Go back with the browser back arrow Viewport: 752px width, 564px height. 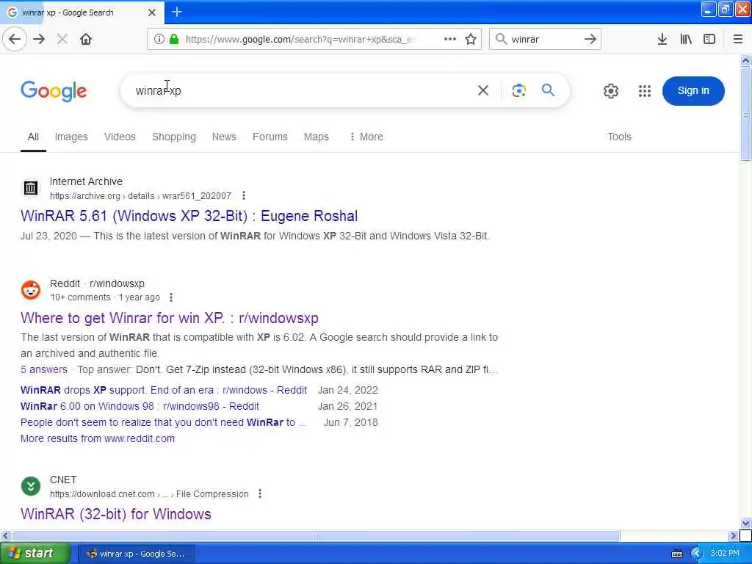click(x=15, y=40)
